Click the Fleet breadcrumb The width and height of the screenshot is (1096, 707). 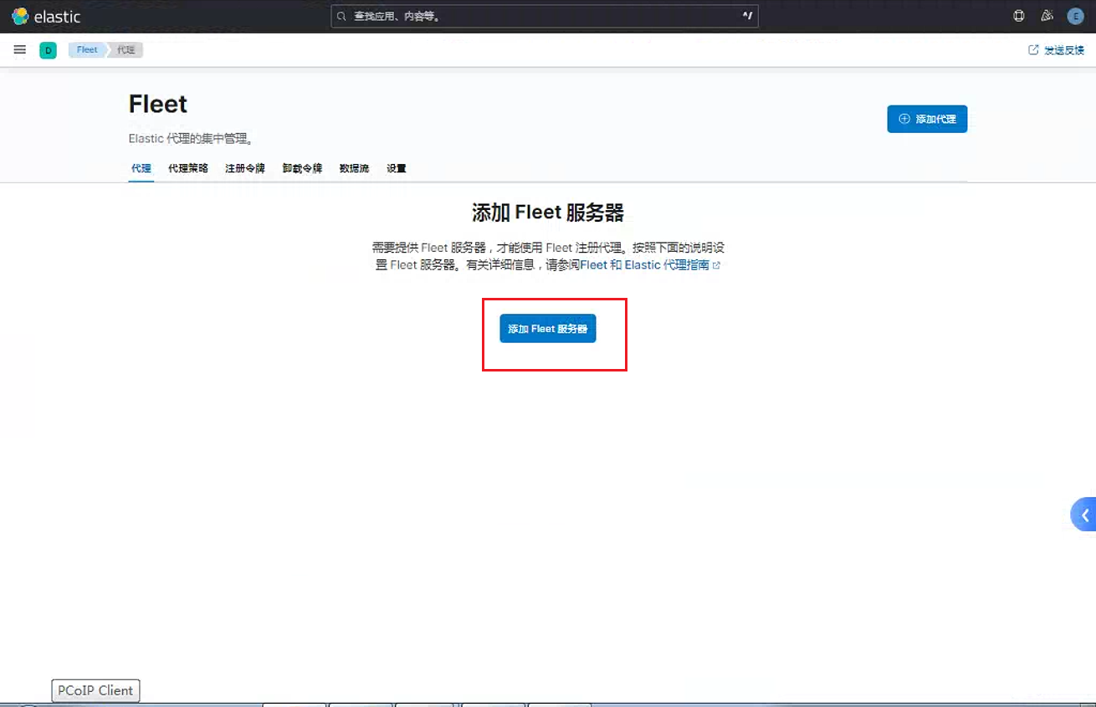coord(87,50)
